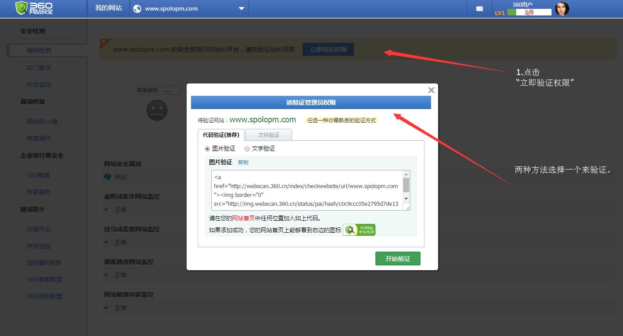The height and width of the screenshot is (336, 623).
Task: Click the 网站安全漏洞 heading
Action: pos(123,164)
